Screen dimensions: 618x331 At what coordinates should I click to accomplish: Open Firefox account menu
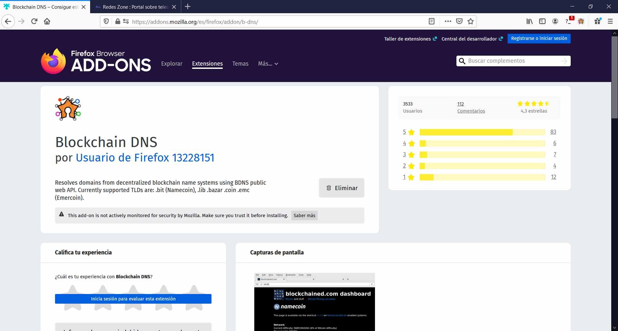[555, 22]
